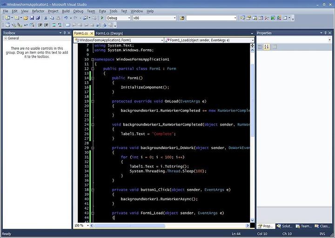Image resolution: width=335 pixels, height=238 pixels.
Task: Collapse the button1_Click method outline
Action: 93,190
